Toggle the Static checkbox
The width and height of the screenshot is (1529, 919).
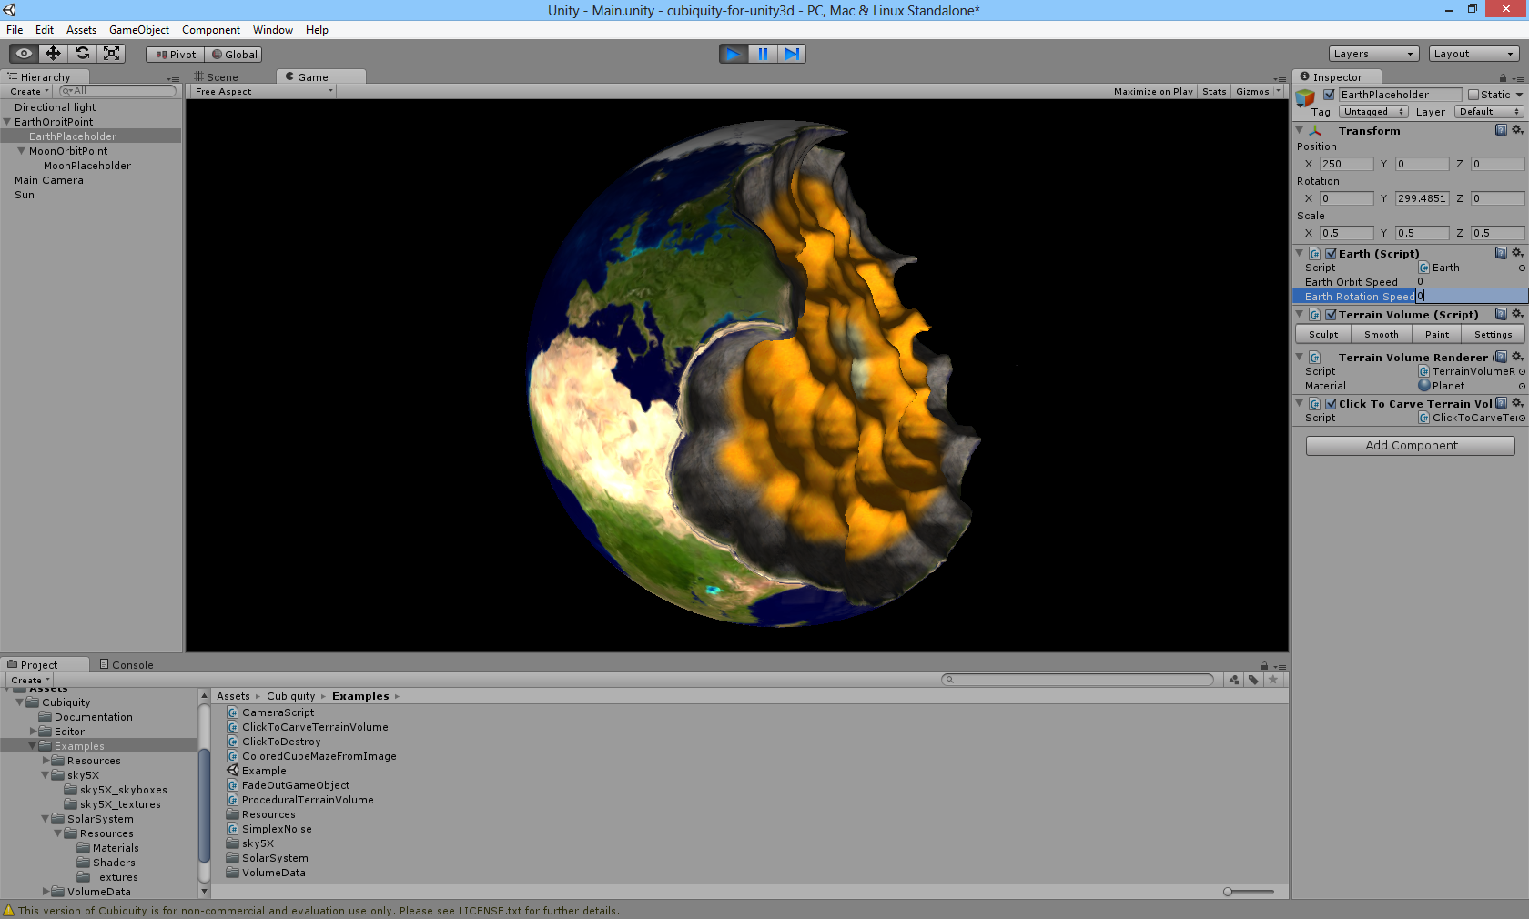click(x=1473, y=95)
